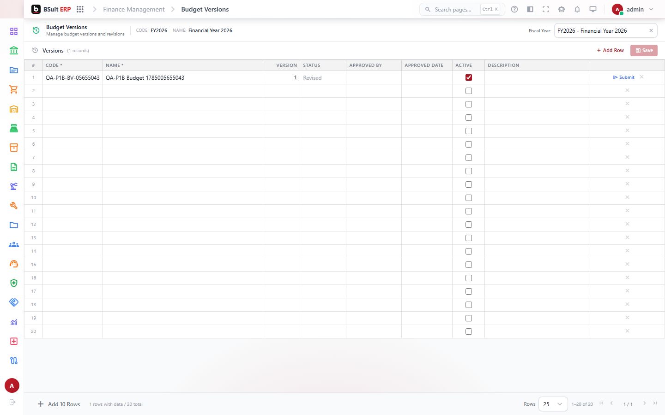Screen dimensions: 665x415
Task: Toggle the side panel layout icon
Action: tap(530, 9)
